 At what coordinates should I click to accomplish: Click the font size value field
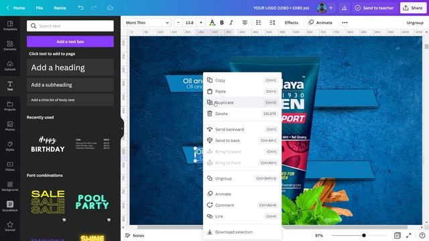[190, 23]
